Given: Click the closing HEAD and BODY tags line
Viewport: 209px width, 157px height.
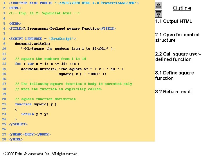Looking at the screenshot, I should (30, 134).
